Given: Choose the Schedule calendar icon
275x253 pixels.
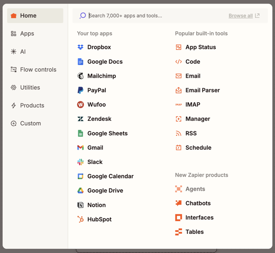Looking at the screenshot, I should (179, 148).
